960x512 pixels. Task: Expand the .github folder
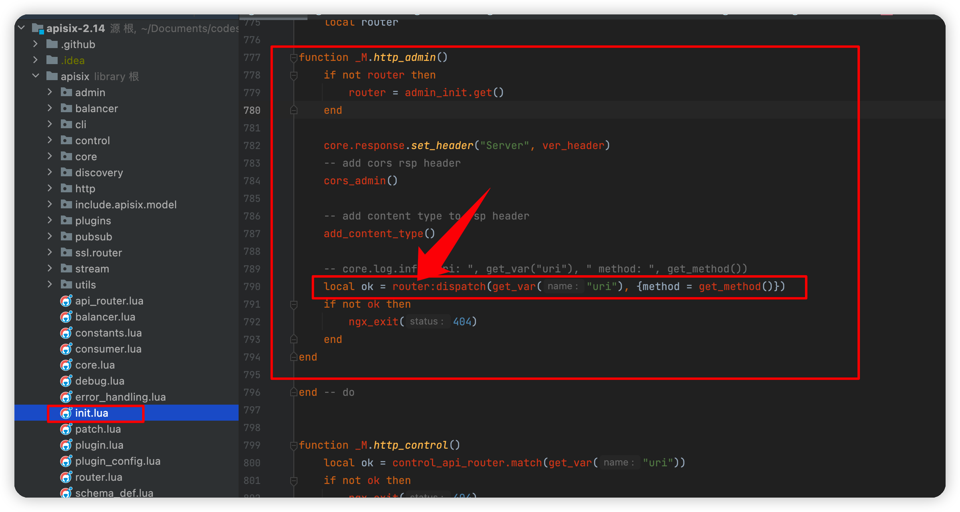coord(35,44)
